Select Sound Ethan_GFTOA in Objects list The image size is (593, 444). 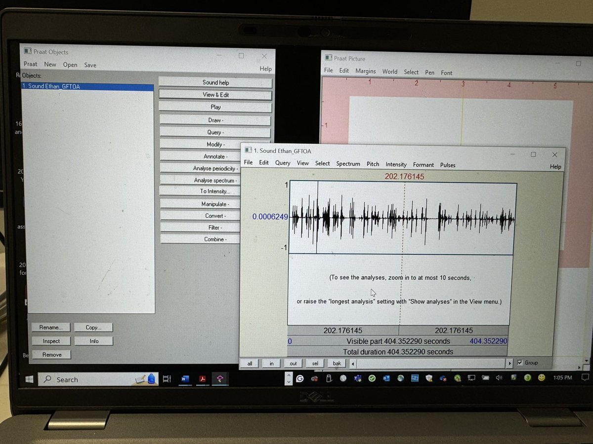click(x=87, y=86)
